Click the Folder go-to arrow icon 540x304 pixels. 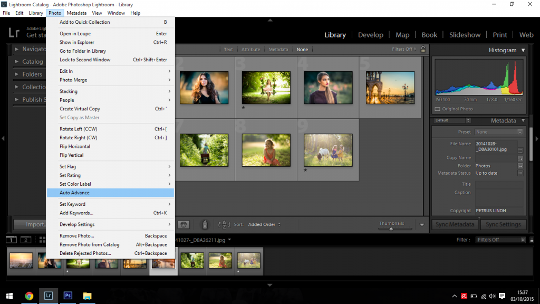520,166
